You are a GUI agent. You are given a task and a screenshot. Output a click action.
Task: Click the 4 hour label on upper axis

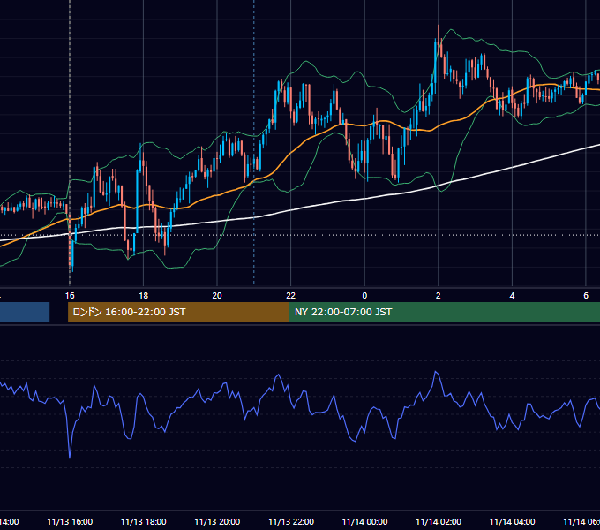click(512, 295)
